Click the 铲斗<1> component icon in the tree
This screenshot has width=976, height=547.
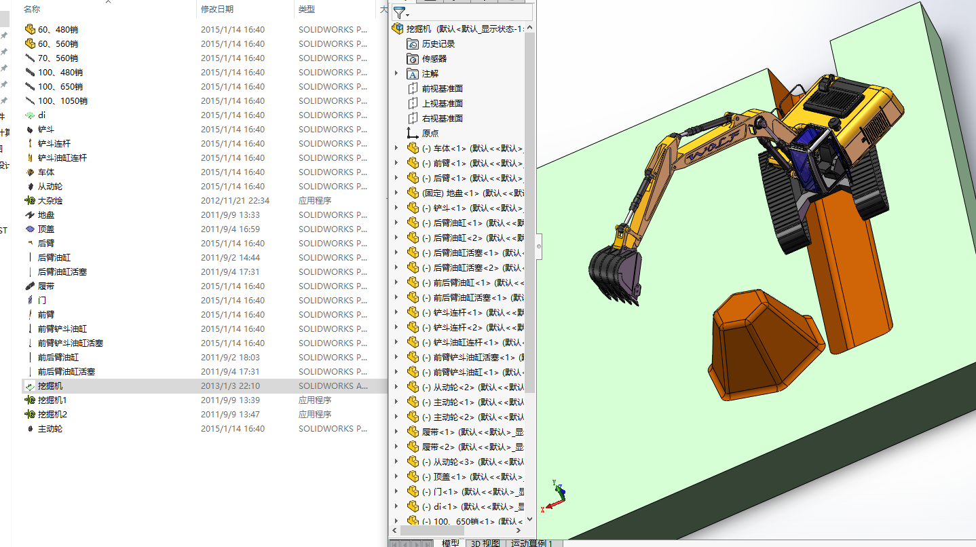click(x=413, y=208)
